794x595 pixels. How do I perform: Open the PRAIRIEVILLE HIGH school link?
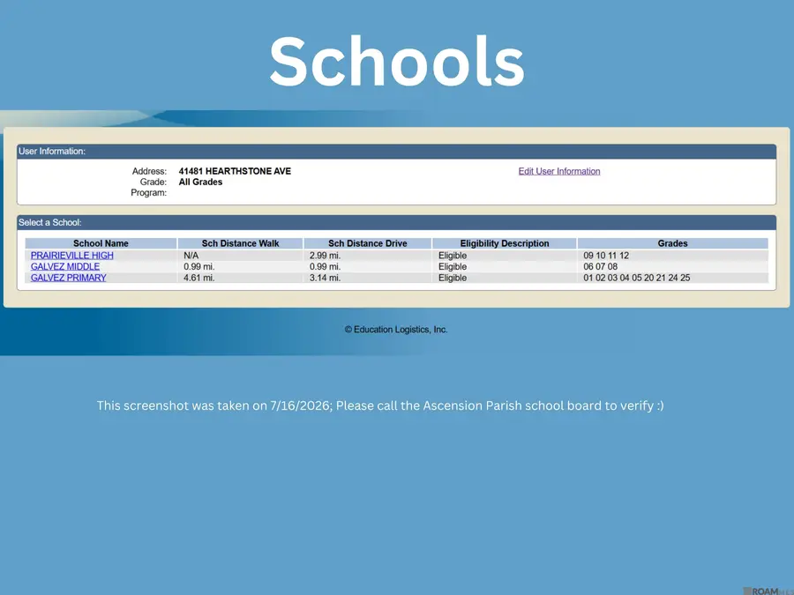pyautogui.click(x=72, y=256)
